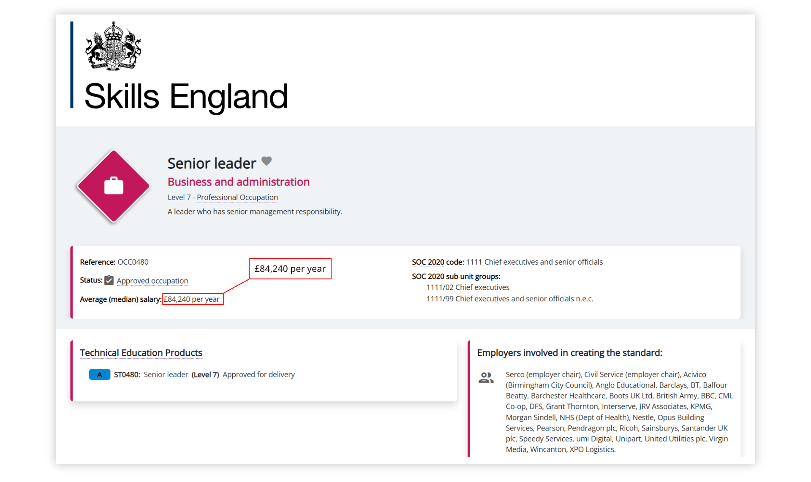The height and width of the screenshot is (482, 811).
Task: Click the Skills England site title
Action: 186,96
